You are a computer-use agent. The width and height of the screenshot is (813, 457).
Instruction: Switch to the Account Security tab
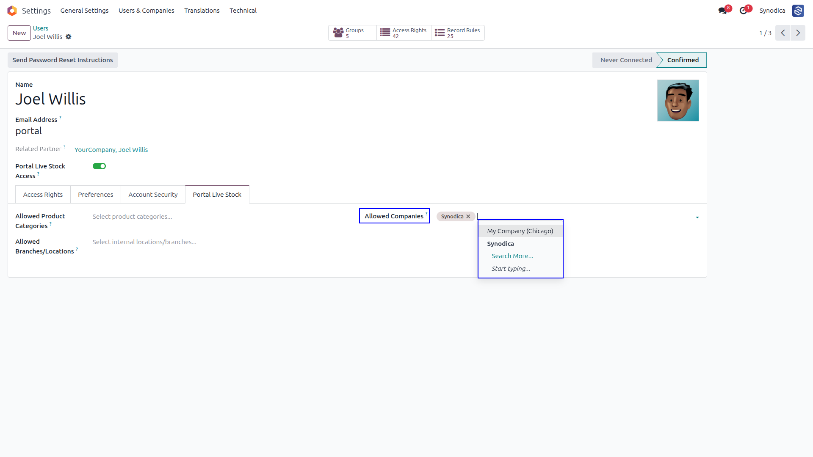pyautogui.click(x=153, y=195)
